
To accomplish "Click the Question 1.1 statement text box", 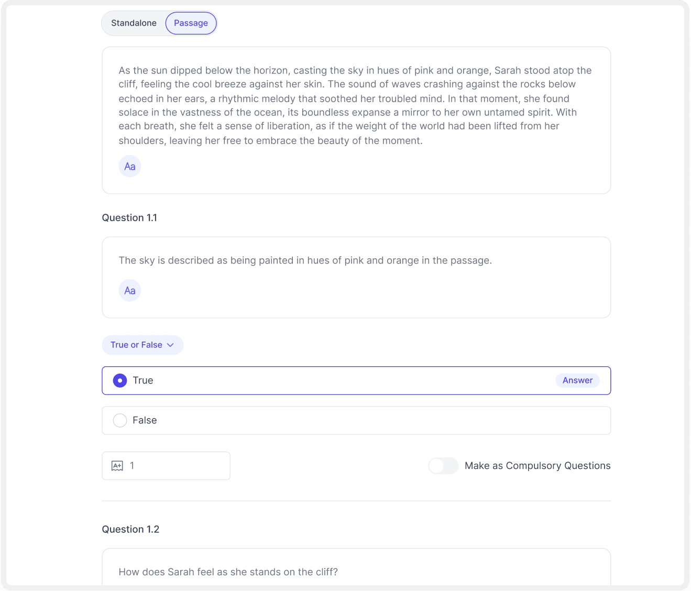I will coord(305,260).
